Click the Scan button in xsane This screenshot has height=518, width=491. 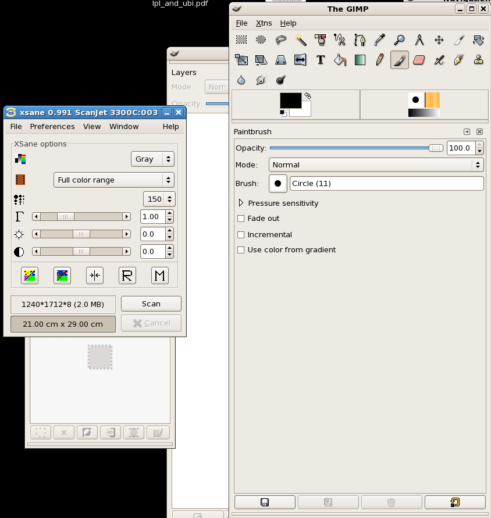tap(151, 304)
